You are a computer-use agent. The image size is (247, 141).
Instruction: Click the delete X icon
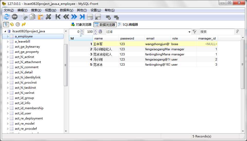click(x=49, y=17)
